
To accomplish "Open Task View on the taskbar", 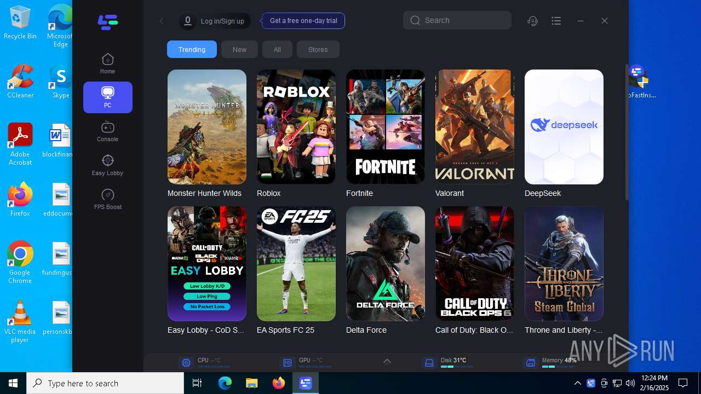I will (197, 383).
